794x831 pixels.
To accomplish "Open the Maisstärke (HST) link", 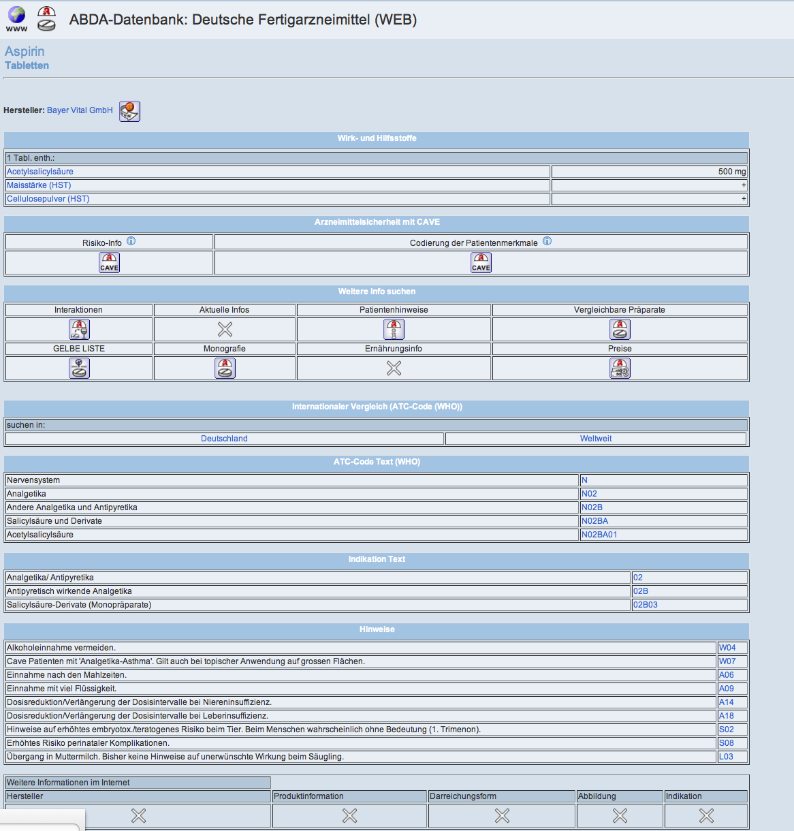I will click(x=38, y=185).
